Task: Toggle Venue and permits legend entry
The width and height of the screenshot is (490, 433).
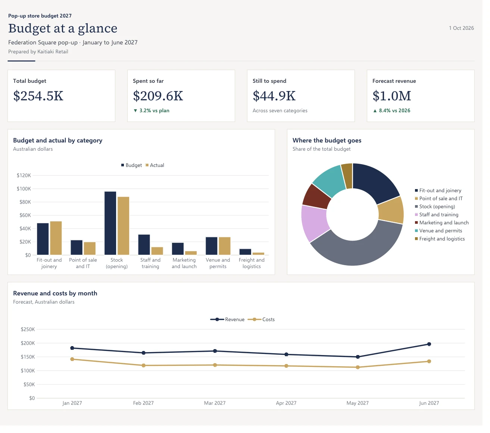Action: tap(438, 231)
